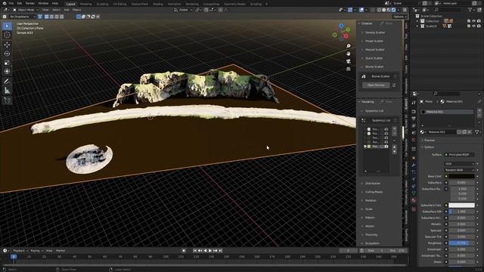Image resolution: width=484 pixels, height=272 pixels.
Task: Select the Cursor tool
Action: [7, 36]
